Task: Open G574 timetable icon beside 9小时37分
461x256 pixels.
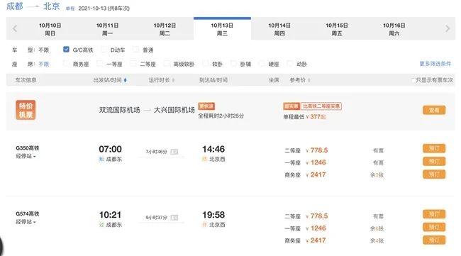Action: (x=174, y=218)
